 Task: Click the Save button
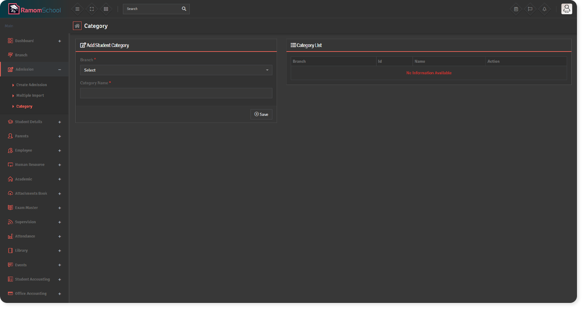point(261,115)
